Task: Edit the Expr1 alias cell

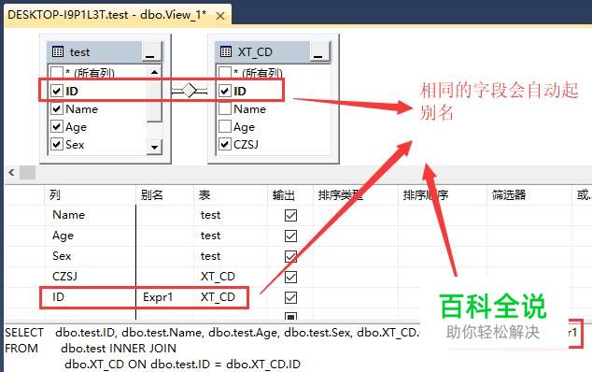Action: (164, 297)
